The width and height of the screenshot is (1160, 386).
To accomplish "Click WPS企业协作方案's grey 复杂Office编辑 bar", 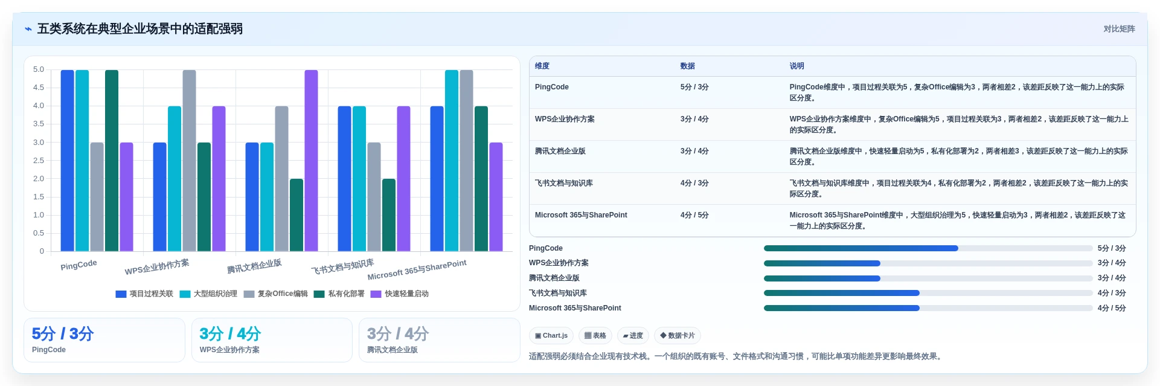I will (x=190, y=161).
